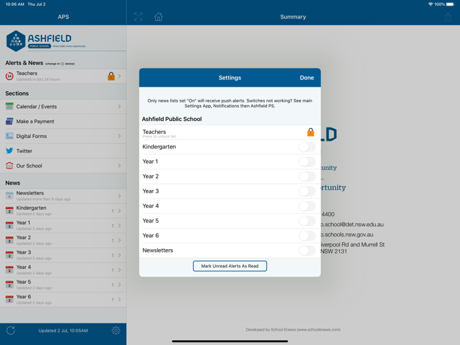Viewport: 460px width, 345px height.
Task: Turn on Year 3 alerts switch
Action: point(307,191)
